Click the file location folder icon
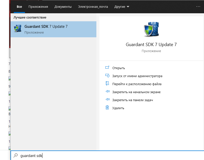 pyautogui.click(x=107, y=84)
